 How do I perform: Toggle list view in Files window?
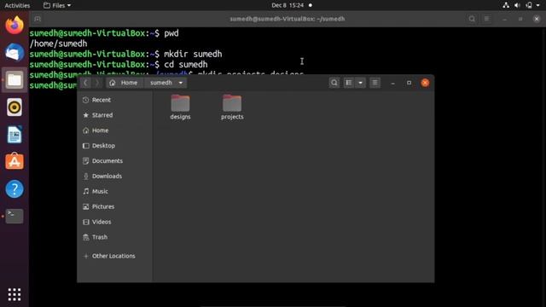point(348,83)
